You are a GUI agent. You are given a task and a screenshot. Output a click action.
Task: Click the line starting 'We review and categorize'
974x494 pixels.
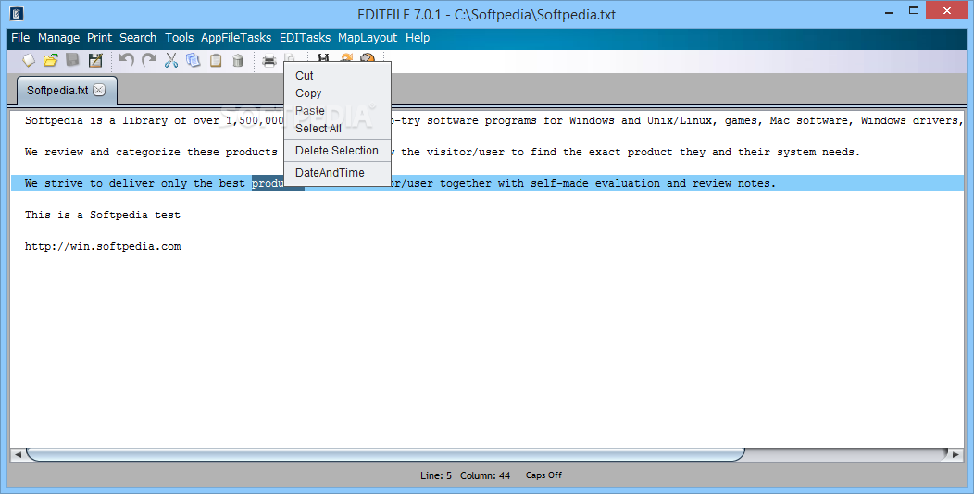(x=443, y=152)
